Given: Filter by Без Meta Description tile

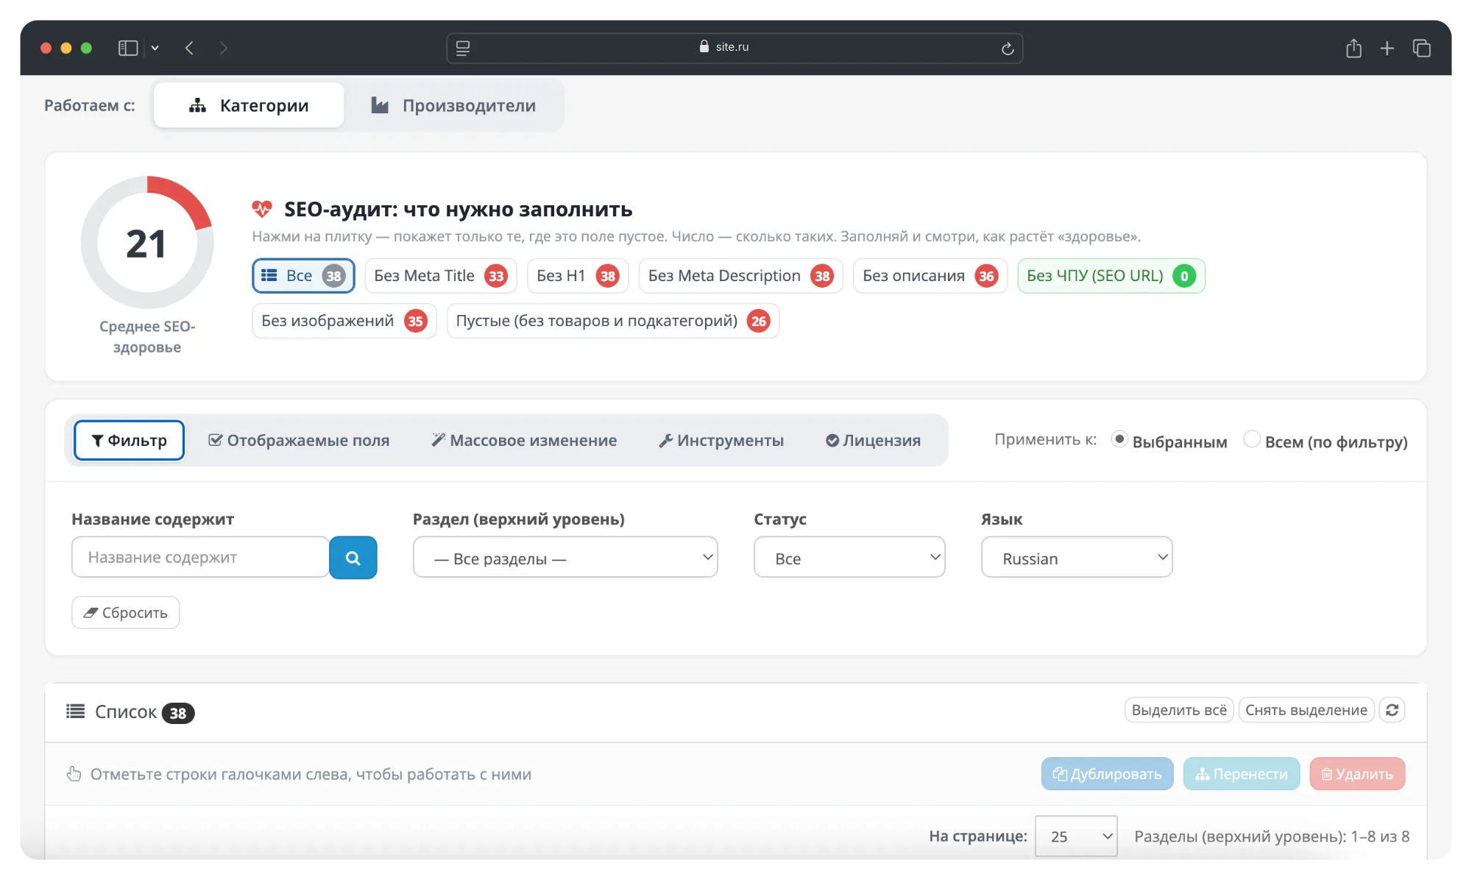Looking at the screenshot, I should [740, 276].
